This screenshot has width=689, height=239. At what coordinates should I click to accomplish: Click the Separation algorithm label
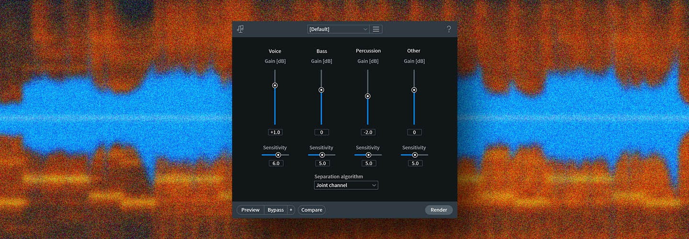click(x=339, y=177)
